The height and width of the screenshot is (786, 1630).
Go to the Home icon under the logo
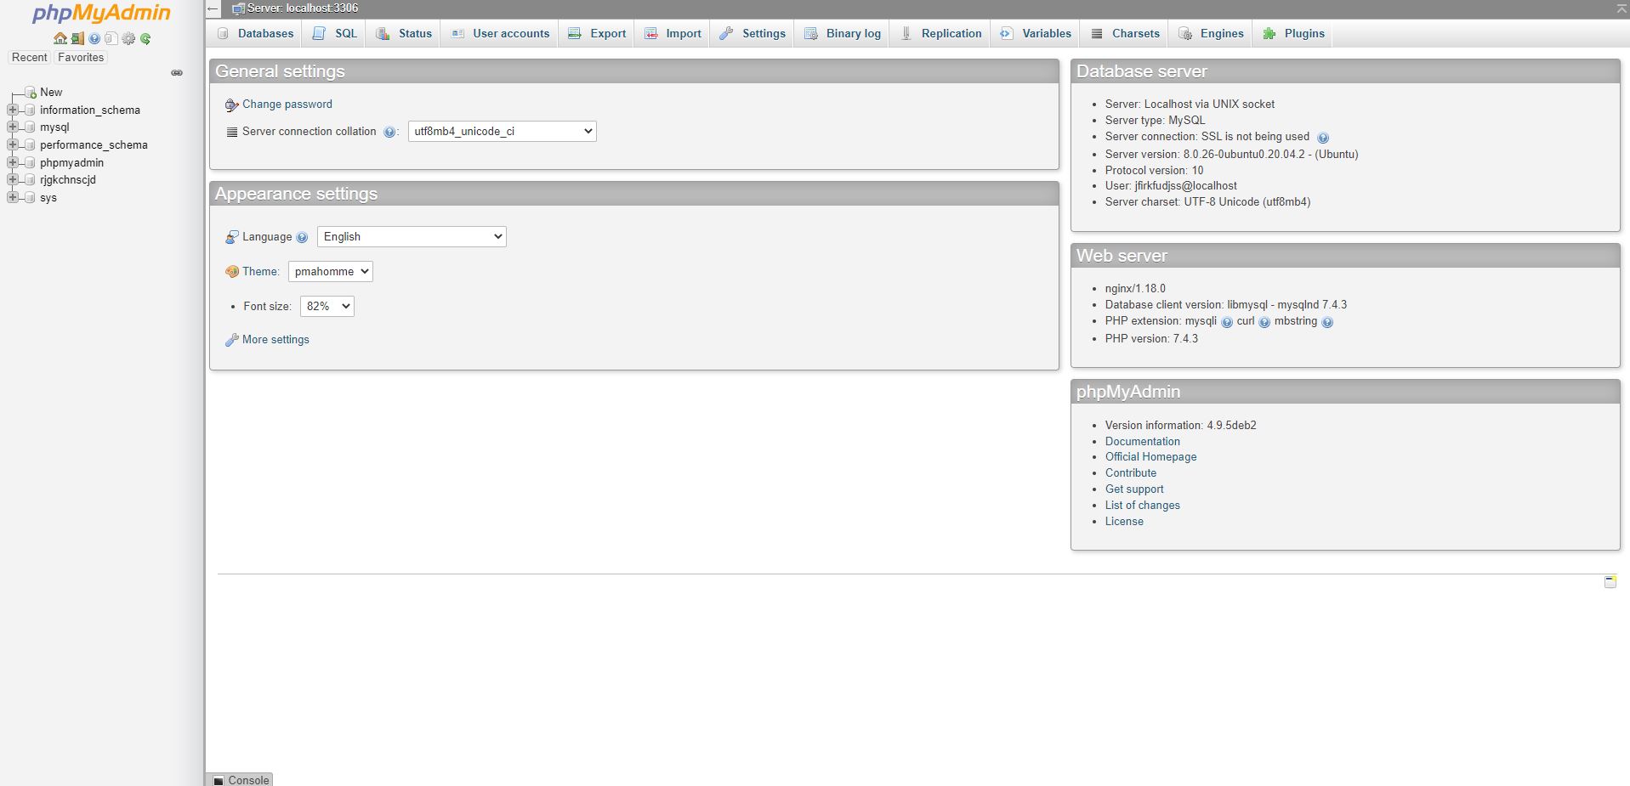[x=60, y=38]
